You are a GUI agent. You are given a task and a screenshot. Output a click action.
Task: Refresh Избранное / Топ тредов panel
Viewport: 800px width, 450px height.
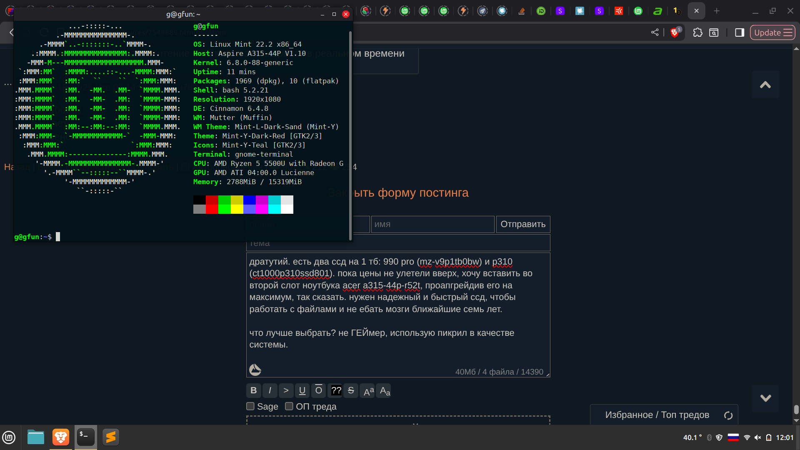[728, 415]
